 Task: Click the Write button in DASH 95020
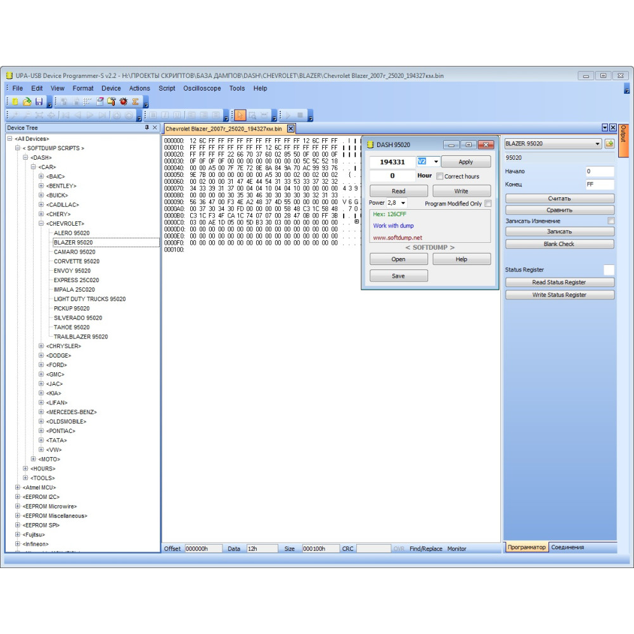coord(462,191)
